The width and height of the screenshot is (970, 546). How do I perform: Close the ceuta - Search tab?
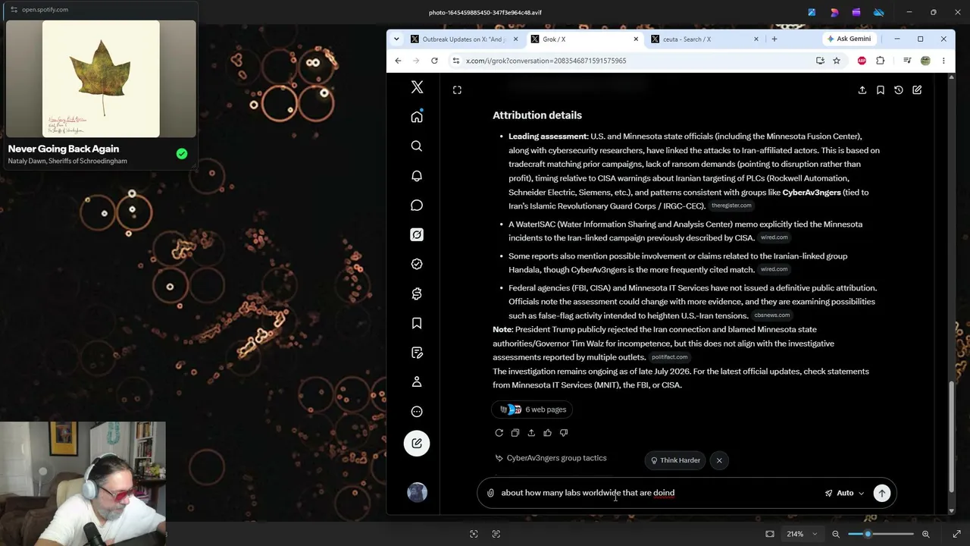756,39
